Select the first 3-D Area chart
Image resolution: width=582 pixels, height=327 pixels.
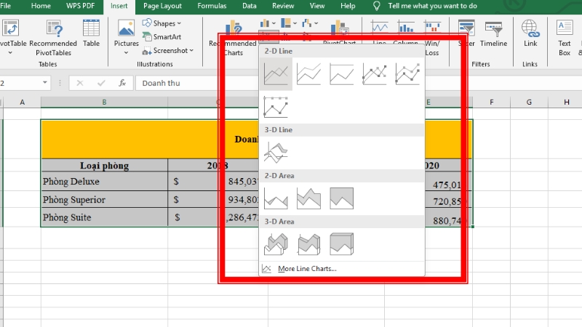277,243
